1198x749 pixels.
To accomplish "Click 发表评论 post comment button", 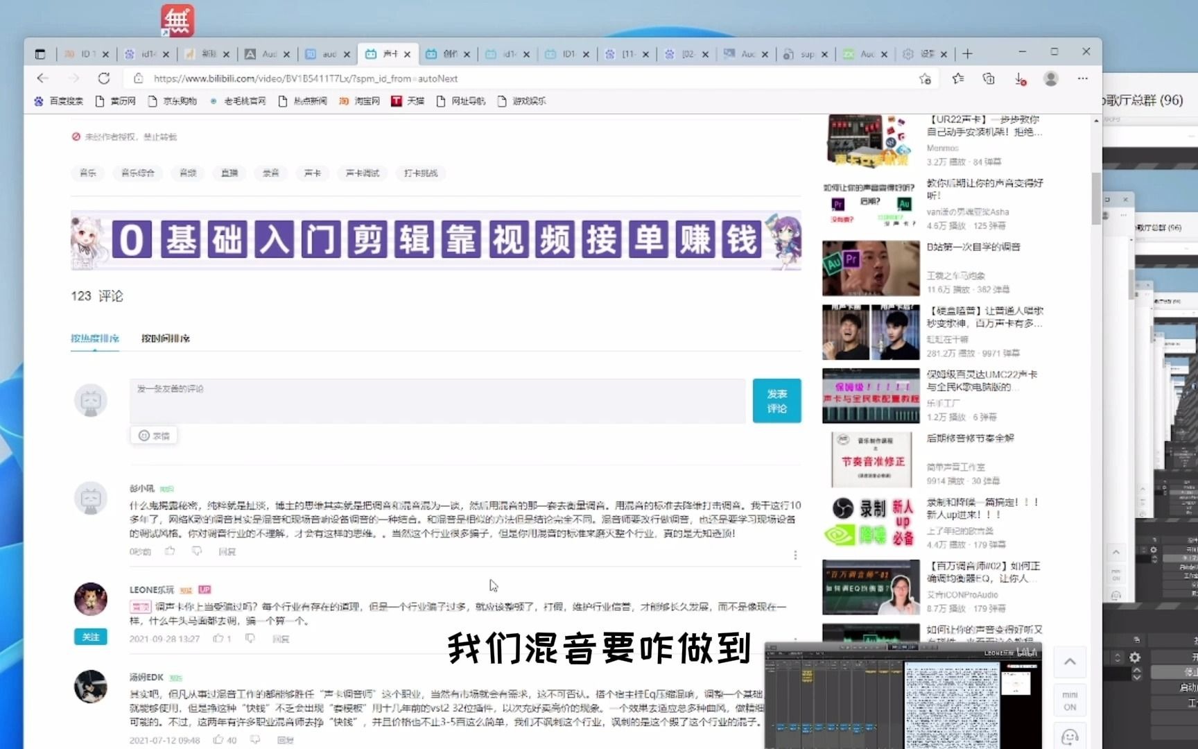I will [x=776, y=401].
